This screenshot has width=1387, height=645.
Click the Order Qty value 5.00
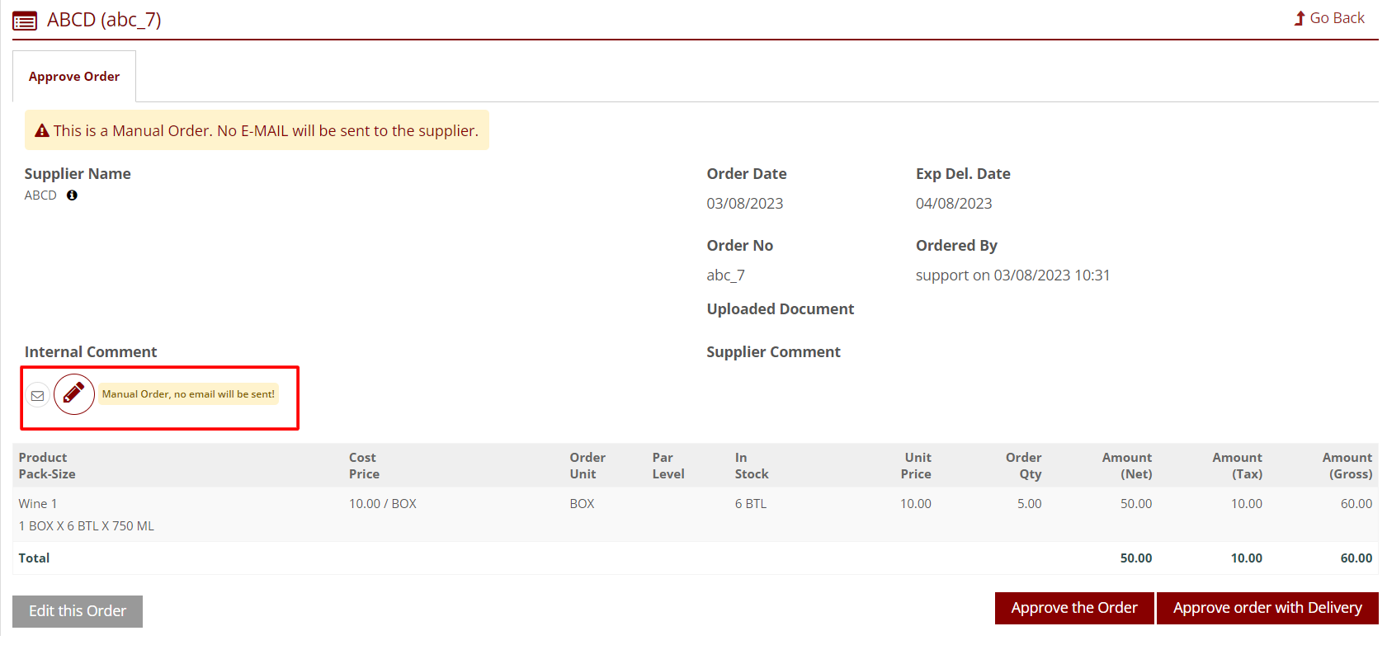1029,504
